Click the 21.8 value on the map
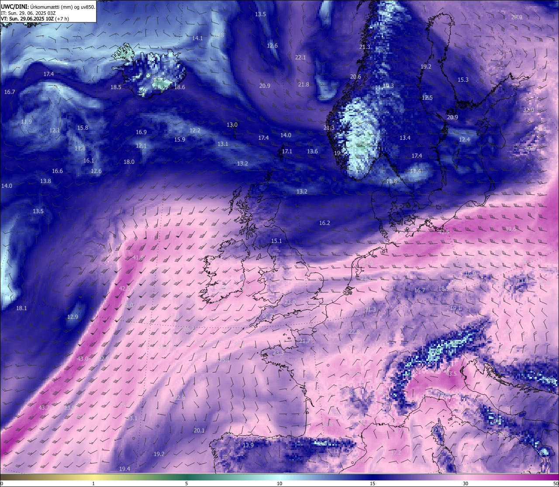Screen dimensions: 559x487 point(304,84)
